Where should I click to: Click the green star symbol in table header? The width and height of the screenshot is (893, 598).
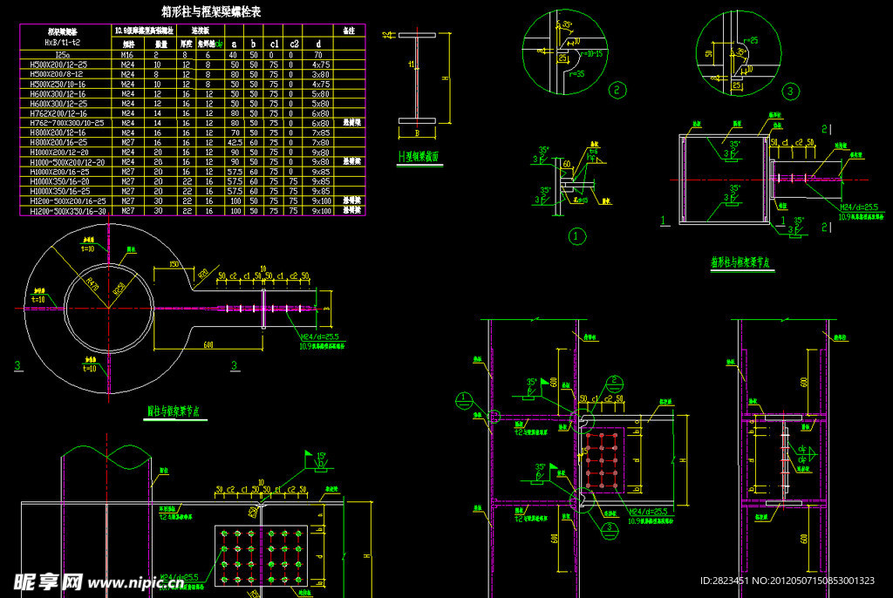(220, 43)
